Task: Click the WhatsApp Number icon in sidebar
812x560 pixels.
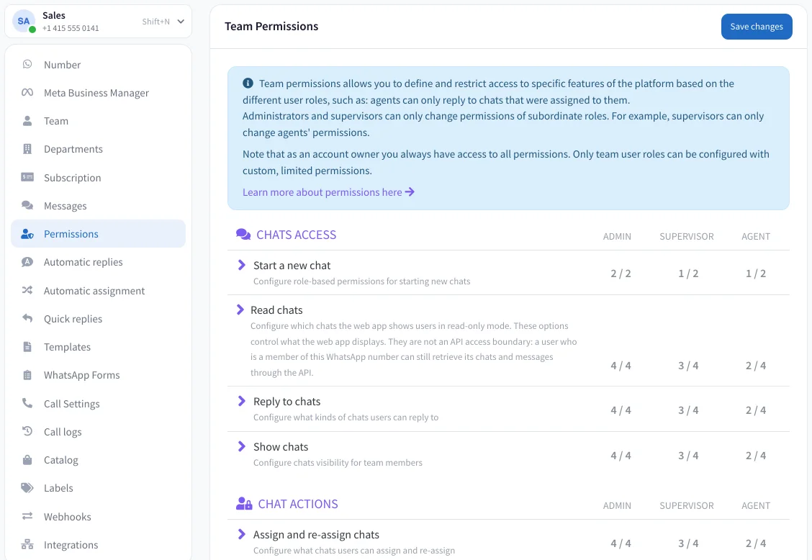Action: pyautogui.click(x=27, y=64)
